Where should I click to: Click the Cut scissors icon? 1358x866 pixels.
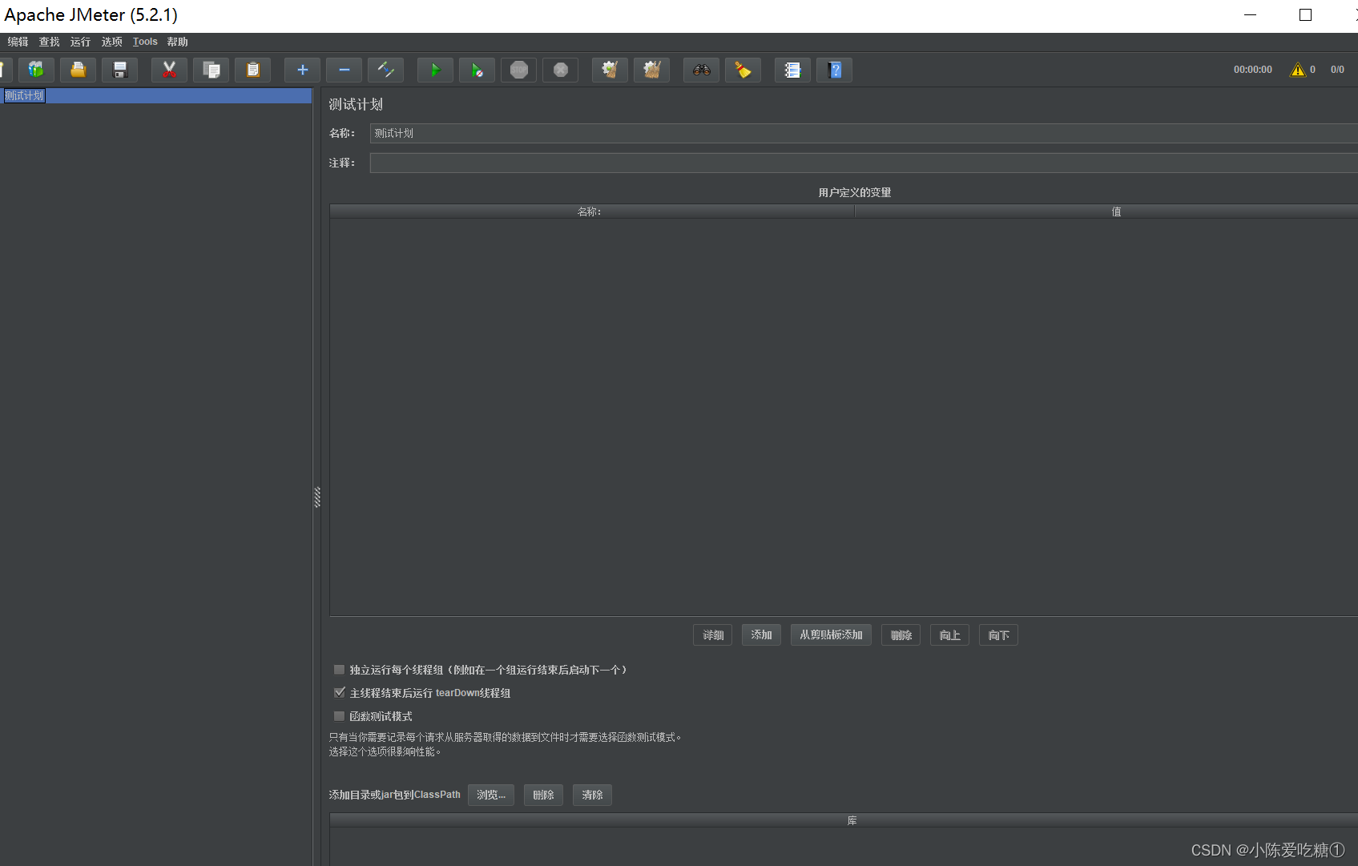tap(169, 70)
